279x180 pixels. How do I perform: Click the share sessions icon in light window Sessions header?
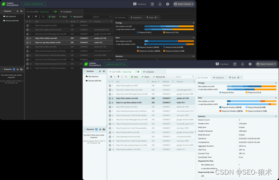[x=104, y=71]
